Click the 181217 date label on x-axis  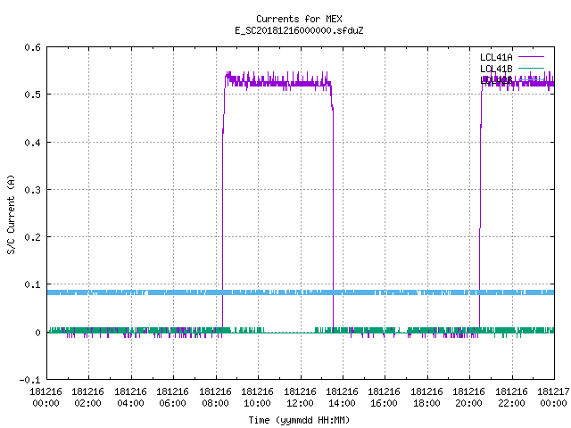(x=553, y=391)
